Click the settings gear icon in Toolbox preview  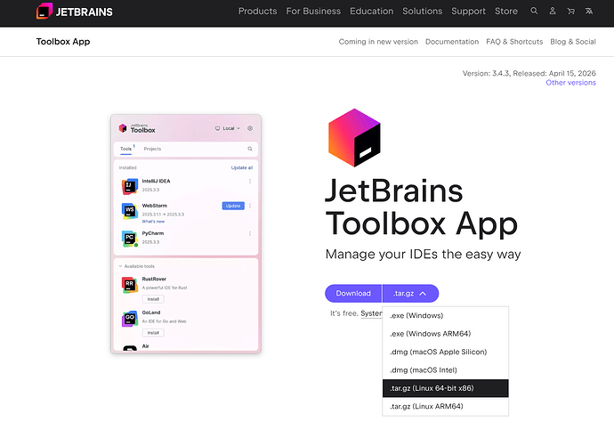point(250,128)
